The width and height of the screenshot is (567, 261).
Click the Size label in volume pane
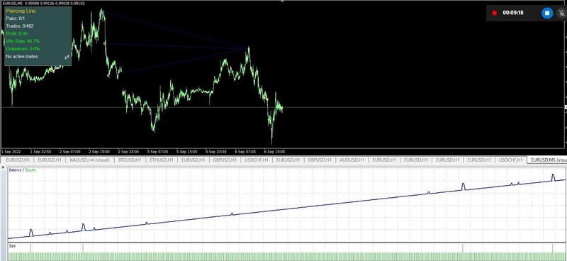pos(12,246)
